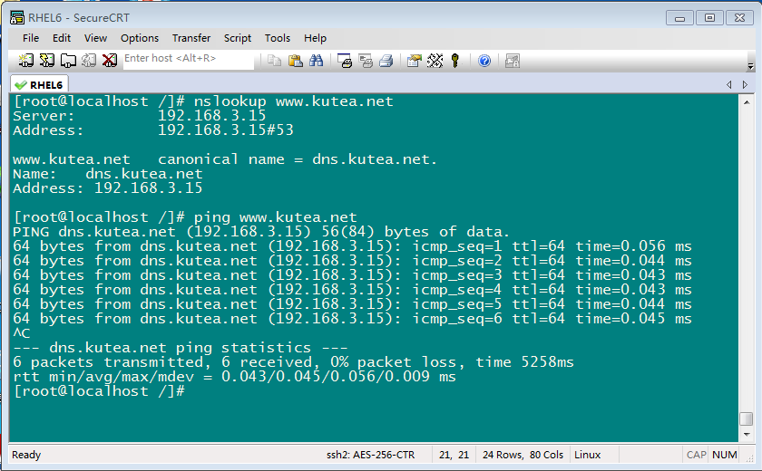
Task: Click the Quick Connect lightning icon
Action: [47, 61]
